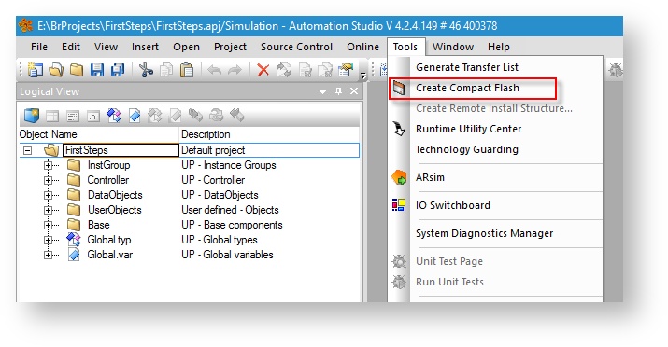Open the File menu
The height and width of the screenshot is (347, 668).
39,47
